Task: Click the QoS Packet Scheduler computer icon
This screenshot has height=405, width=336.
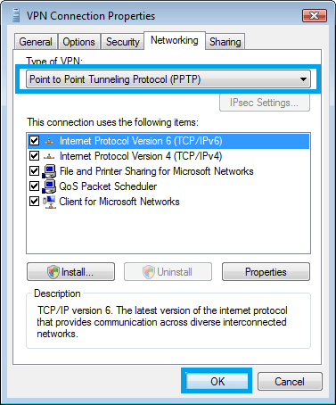Action: (x=49, y=186)
